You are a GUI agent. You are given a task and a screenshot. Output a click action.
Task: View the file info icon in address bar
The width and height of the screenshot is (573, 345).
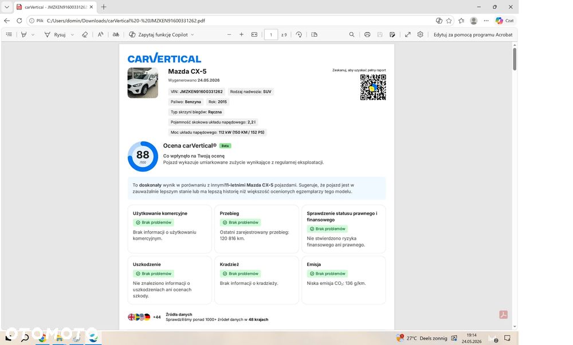point(32,21)
